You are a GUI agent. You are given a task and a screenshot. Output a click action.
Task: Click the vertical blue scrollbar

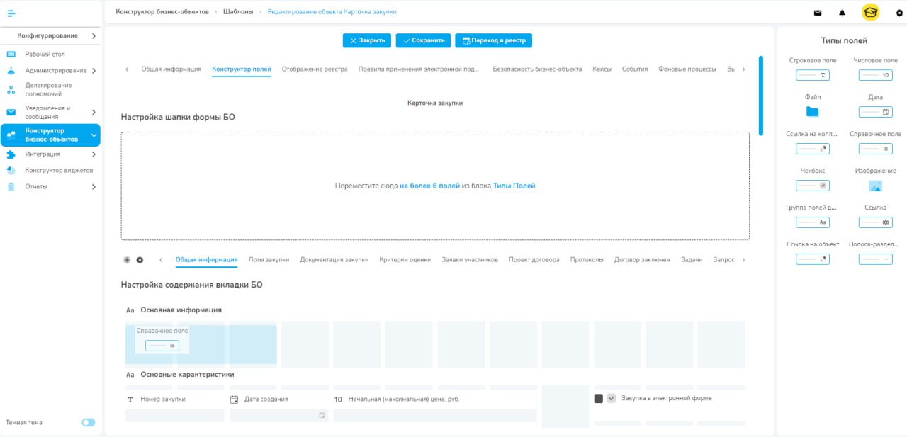[761, 96]
